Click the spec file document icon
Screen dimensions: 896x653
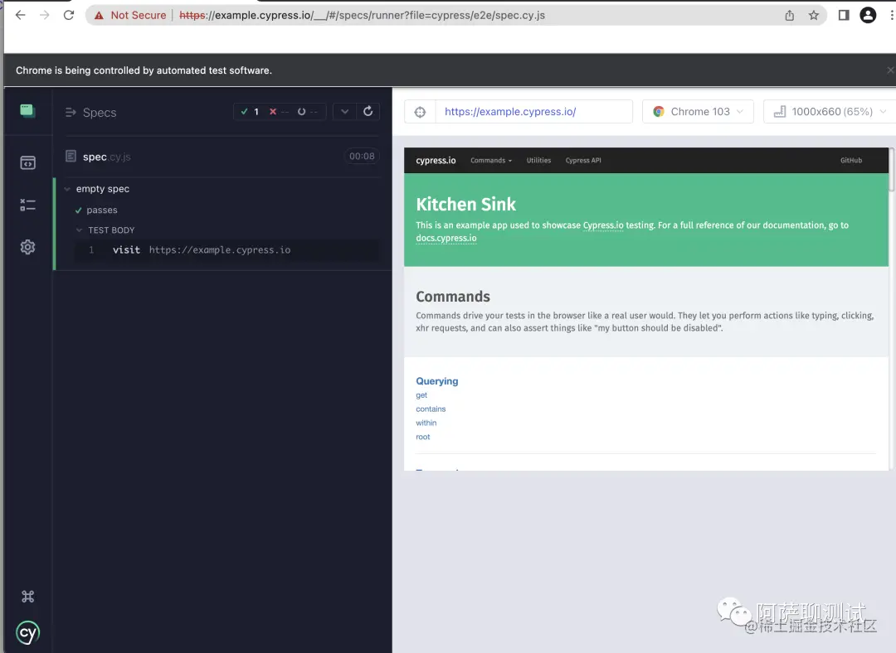(x=71, y=156)
